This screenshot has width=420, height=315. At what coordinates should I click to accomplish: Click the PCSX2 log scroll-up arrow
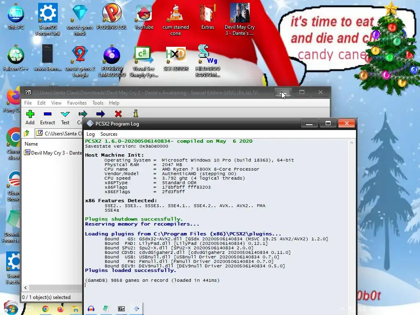352,143
